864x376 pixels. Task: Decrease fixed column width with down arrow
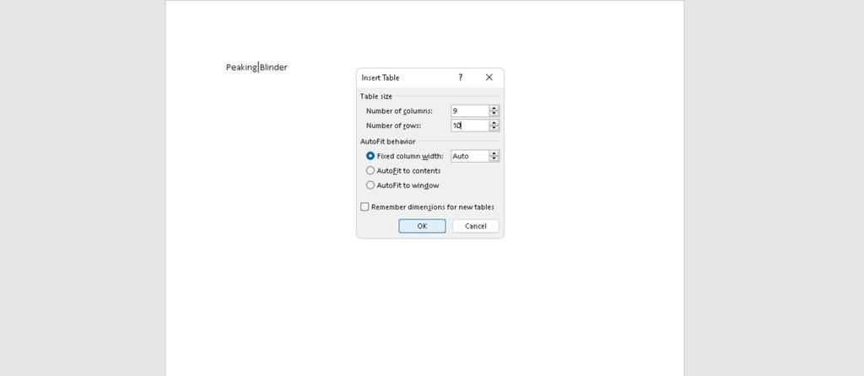[x=494, y=158]
